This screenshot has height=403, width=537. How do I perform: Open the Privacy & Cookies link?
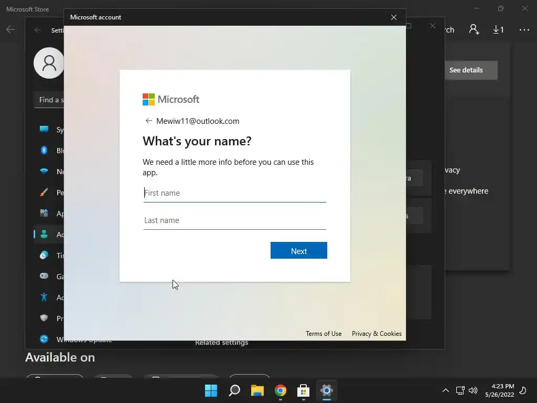(377, 333)
